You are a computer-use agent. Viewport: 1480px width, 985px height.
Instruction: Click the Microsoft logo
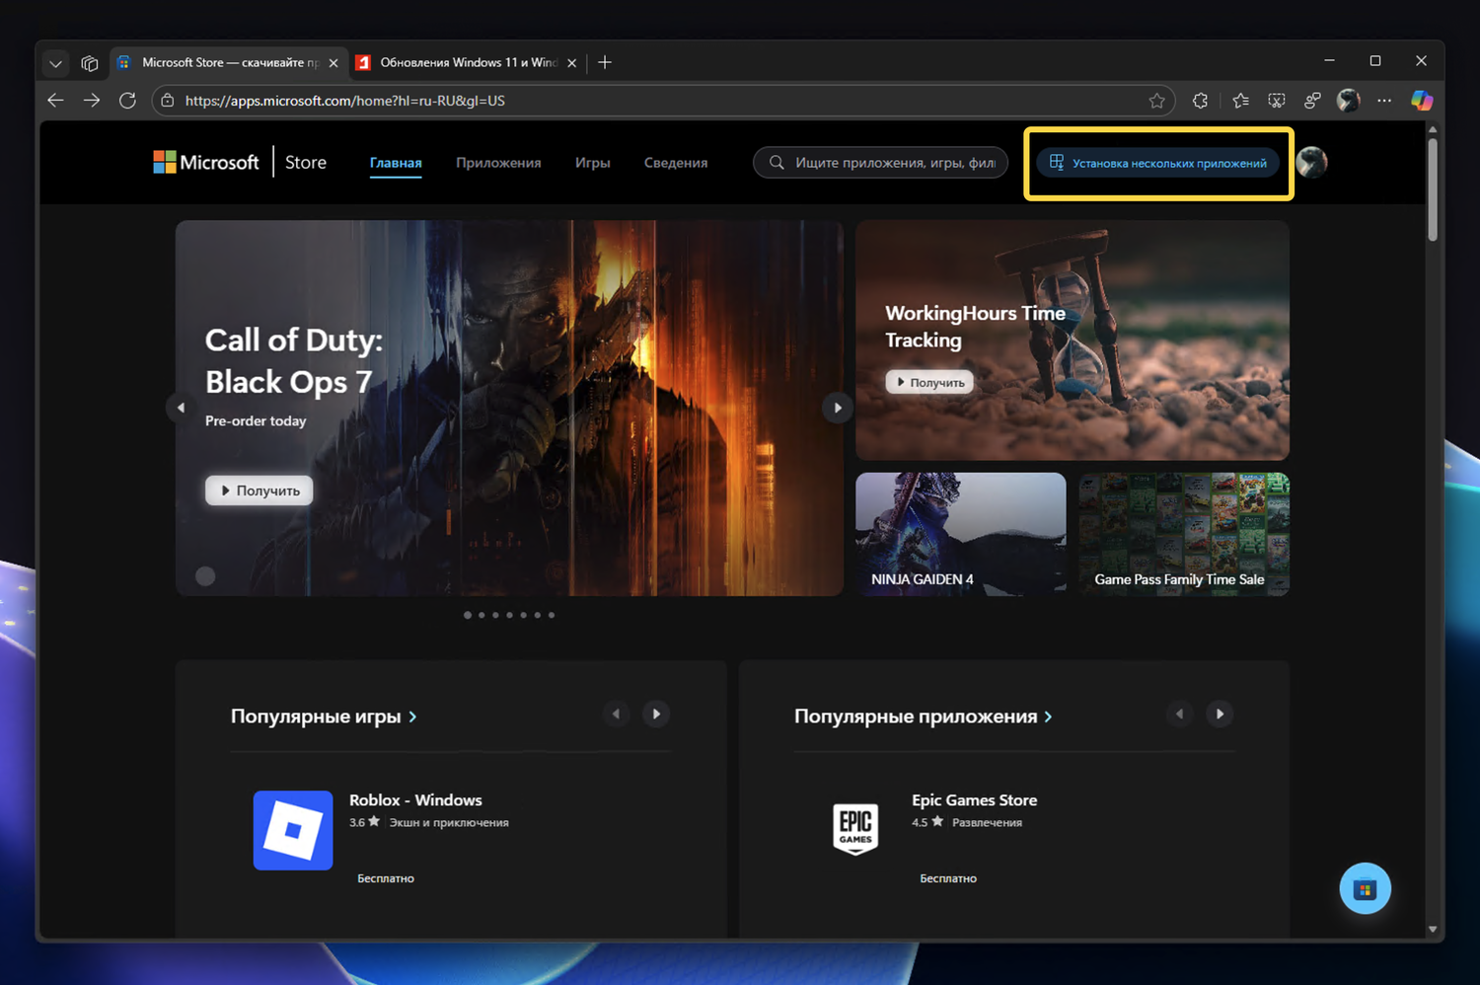206,162
